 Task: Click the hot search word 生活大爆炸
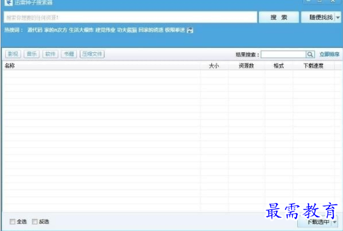pyautogui.click(x=81, y=30)
